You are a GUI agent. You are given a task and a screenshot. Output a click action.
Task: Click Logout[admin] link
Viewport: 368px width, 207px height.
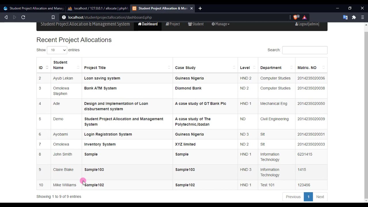pos(307,24)
